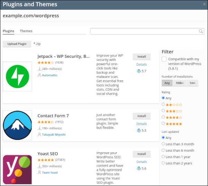
Task: Click WordPress icon beside version 5.7
Action: [x=139, y=71]
